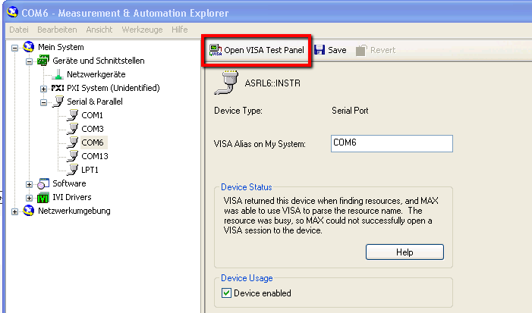Collapse the Geräte und Schnittstellen node
Viewport: 532px width, 313px height.
30,61
